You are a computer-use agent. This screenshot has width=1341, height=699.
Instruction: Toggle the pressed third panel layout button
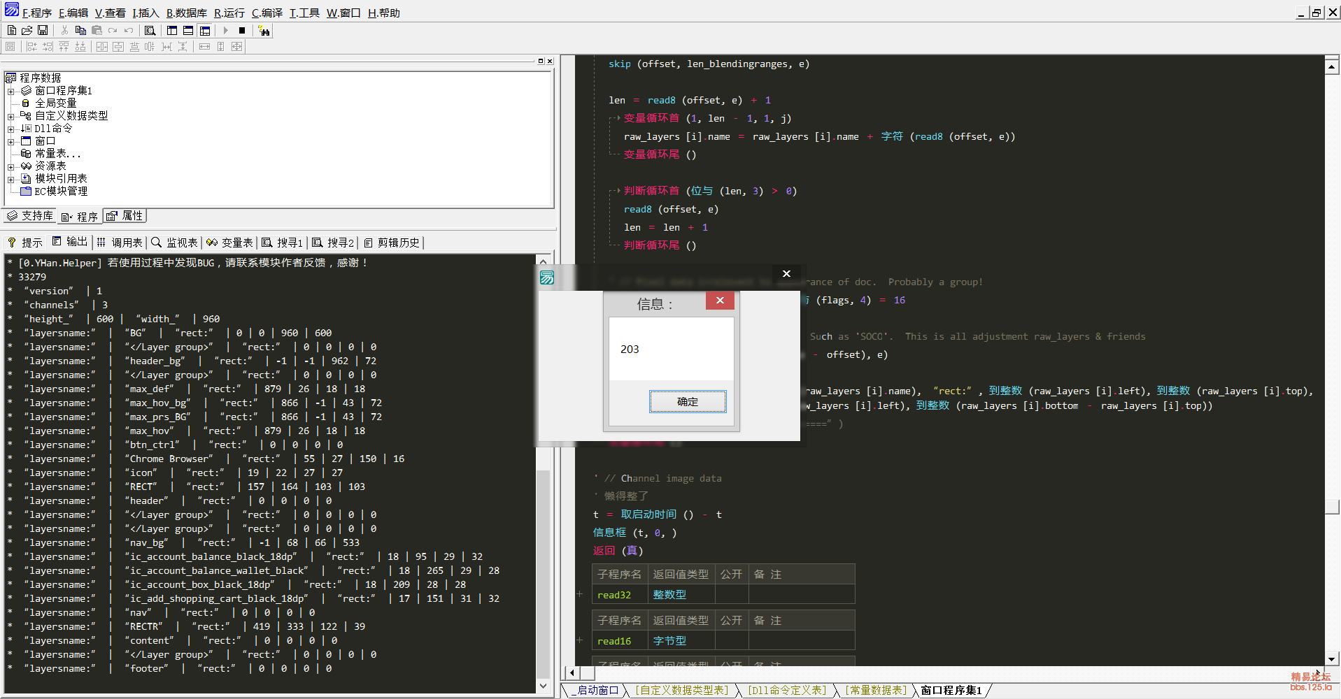coord(204,31)
